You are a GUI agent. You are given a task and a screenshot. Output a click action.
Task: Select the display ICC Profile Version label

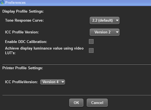click(x=22, y=32)
